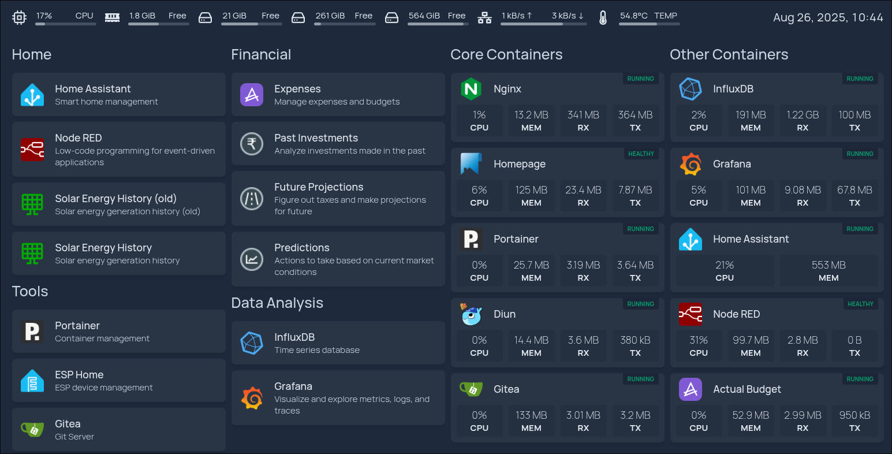Image resolution: width=892 pixels, height=454 pixels.
Task: Click the solar panel icon for Solar Energy History (old)
Action: click(x=32, y=204)
